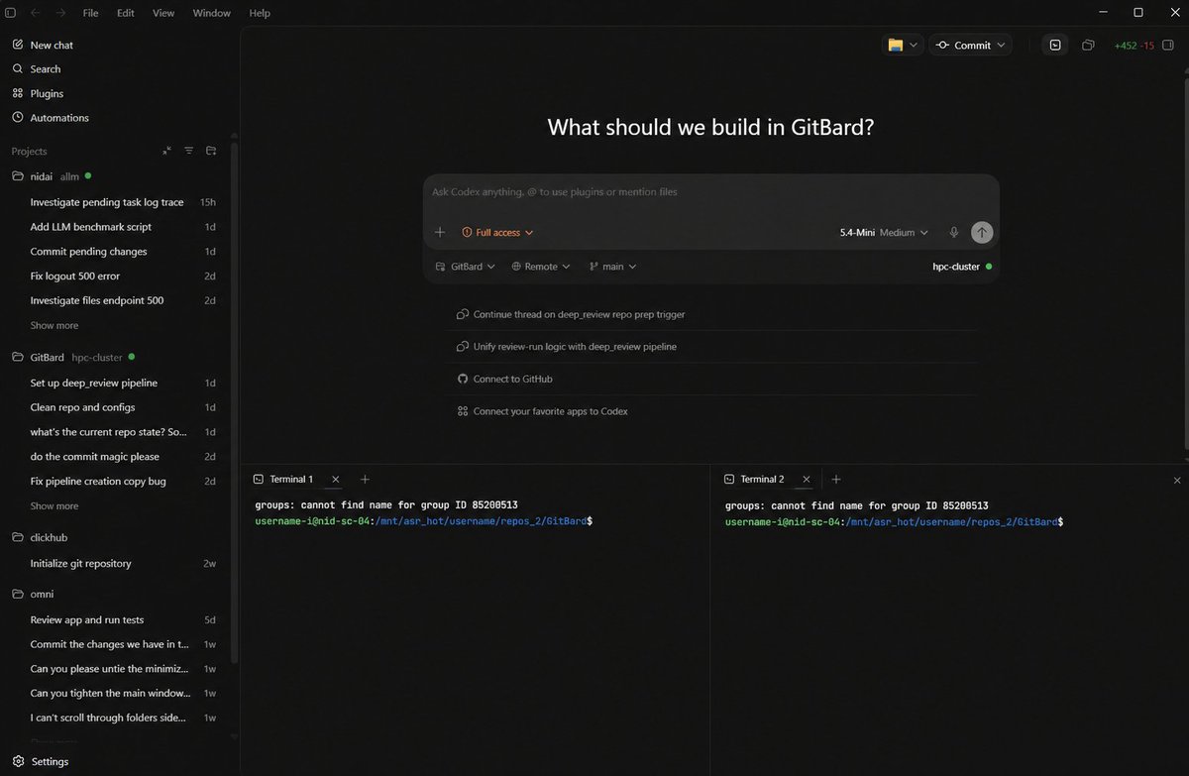Open 'Fix logout 500 error' thread
The image size is (1189, 776).
(x=75, y=276)
